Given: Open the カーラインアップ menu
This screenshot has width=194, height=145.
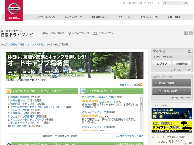Looking at the screenshot, I should point(73,17).
